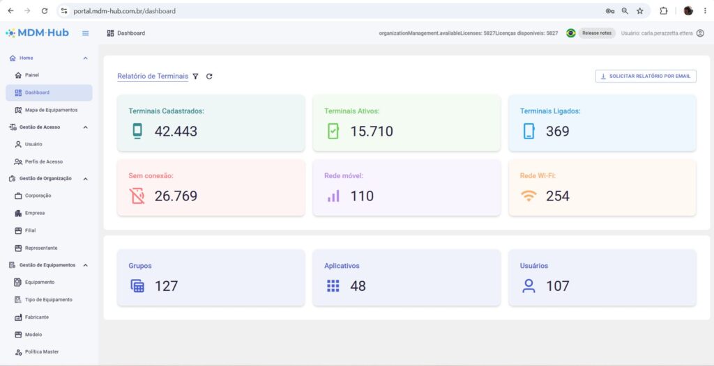The width and height of the screenshot is (714, 366).
Task: Click the Dashboard breadcrumb title in header
Action: click(131, 33)
